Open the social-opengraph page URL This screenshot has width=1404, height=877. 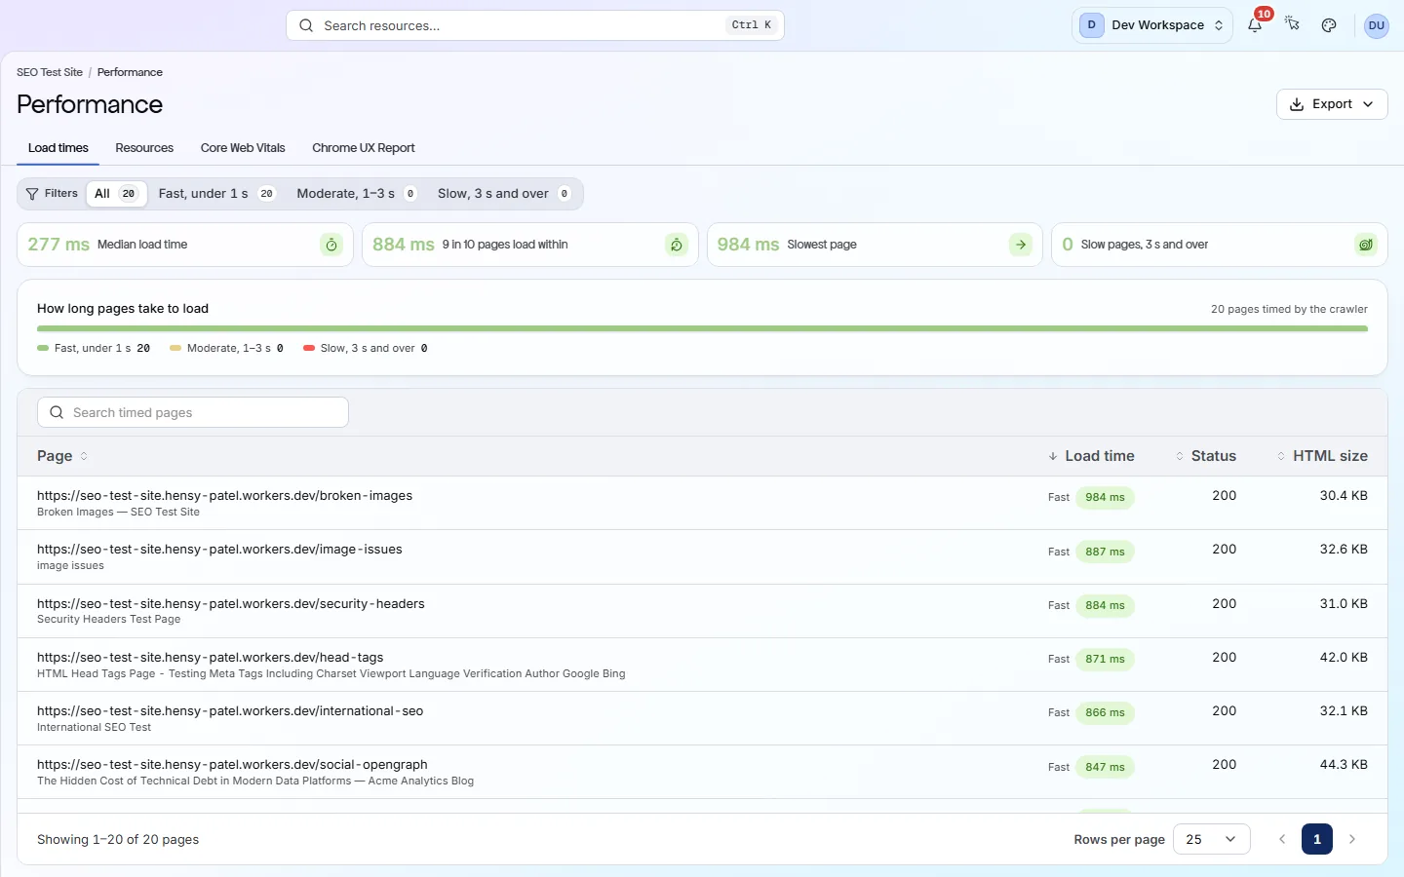(232, 765)
